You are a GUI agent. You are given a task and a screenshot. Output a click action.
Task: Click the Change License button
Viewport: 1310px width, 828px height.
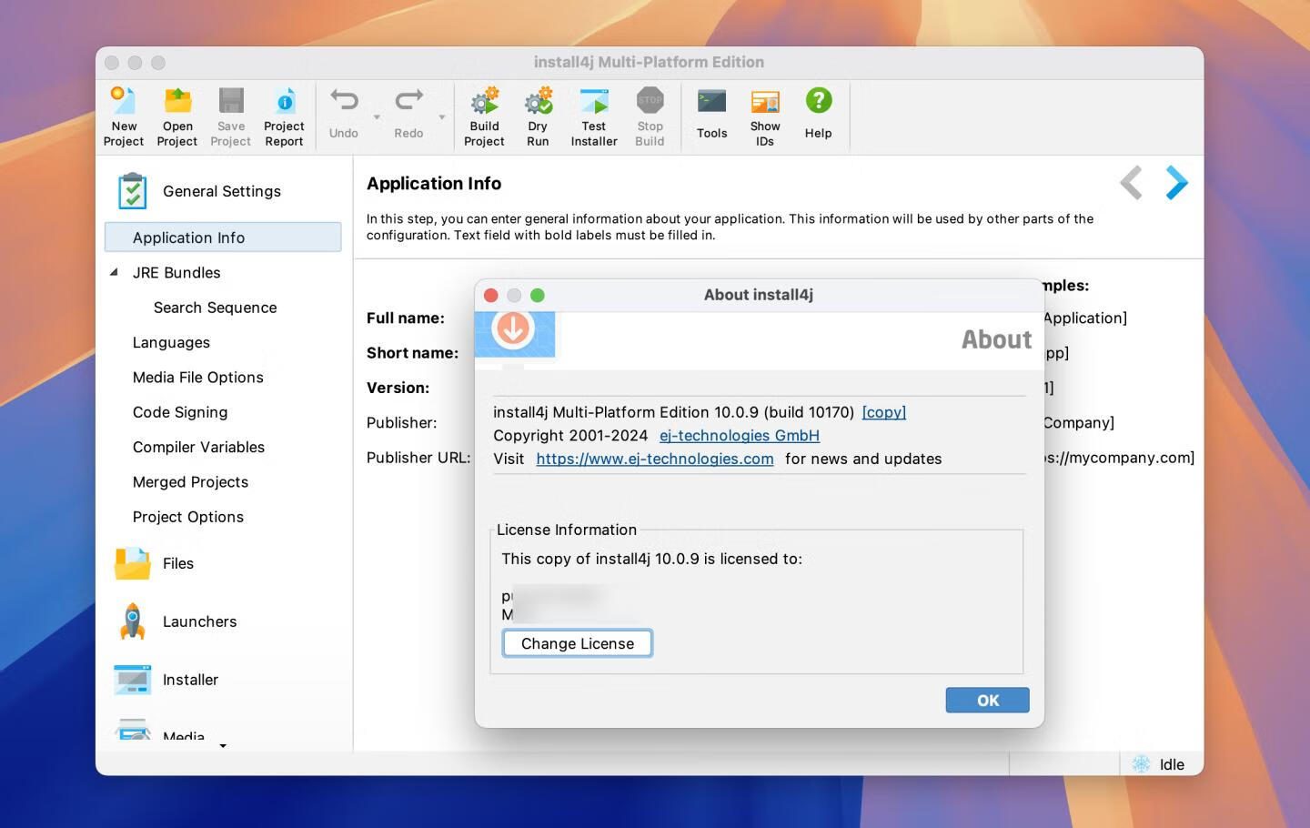click(577, 643)
